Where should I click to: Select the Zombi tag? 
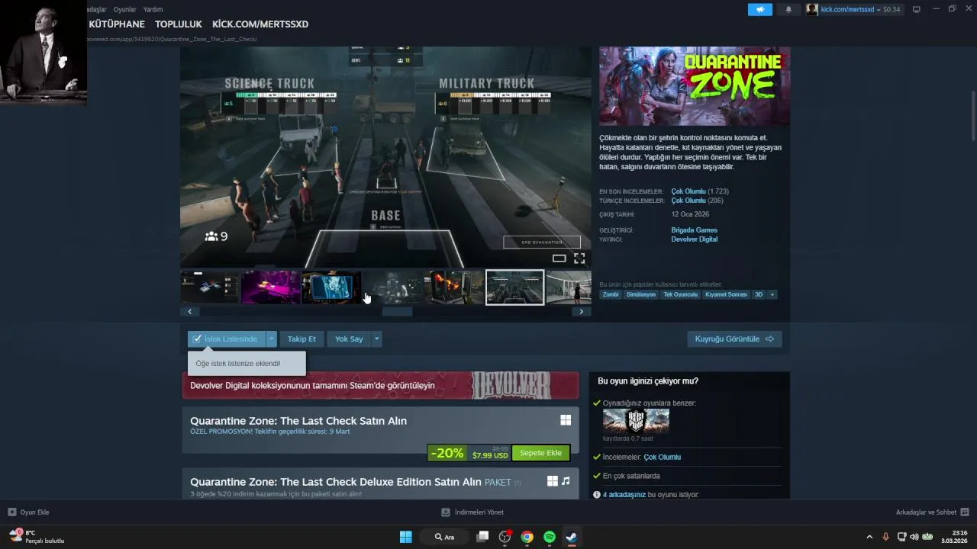pyautogui.click(x=611, y=294)
